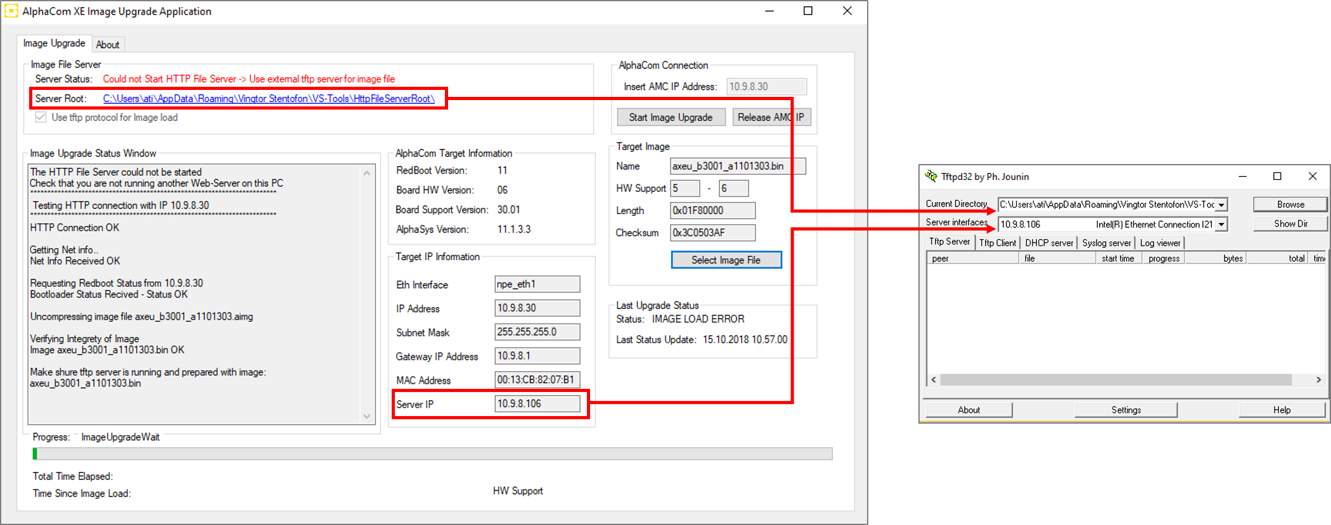The height and width of the screenshot is (525, 1331).
Task: Click the Browse button in Tftpd32
Action: tap(1290, 205)
